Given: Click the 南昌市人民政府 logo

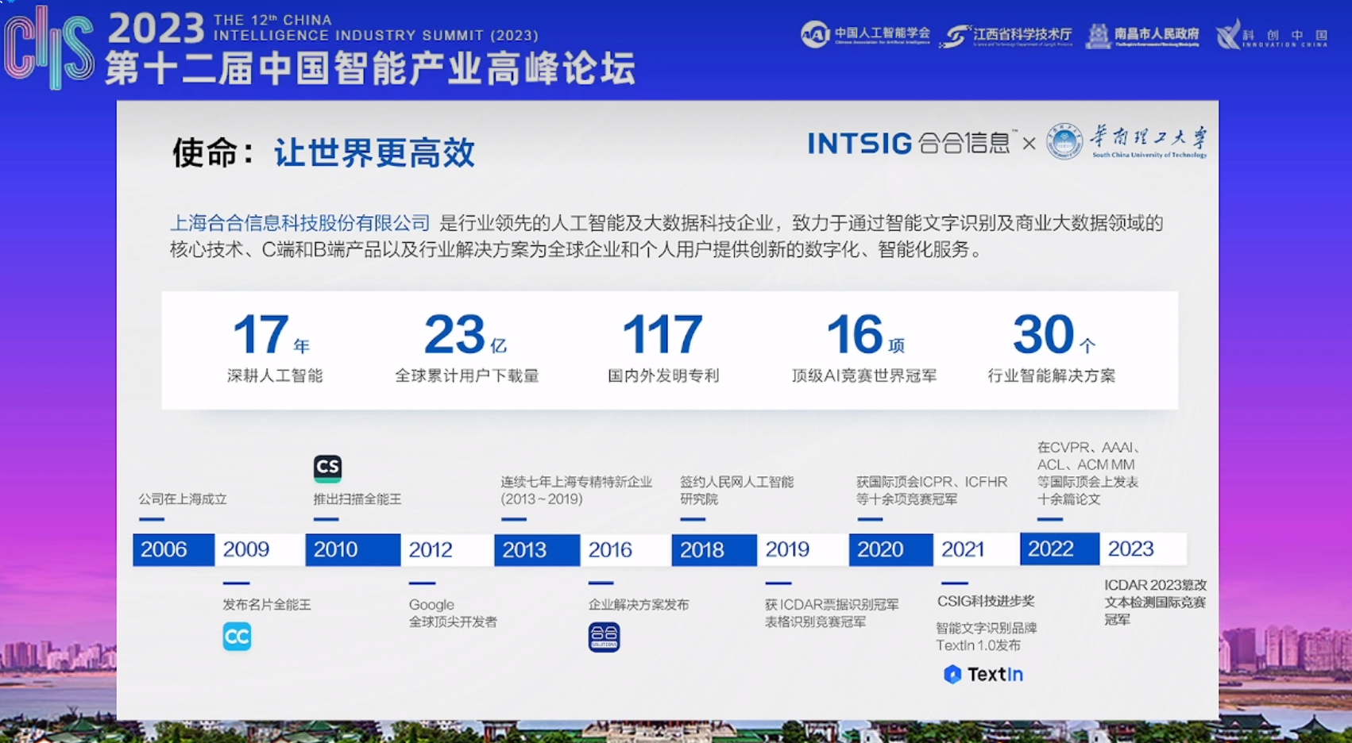Looking at the screenshot, I should click(x=1142, y=35).
